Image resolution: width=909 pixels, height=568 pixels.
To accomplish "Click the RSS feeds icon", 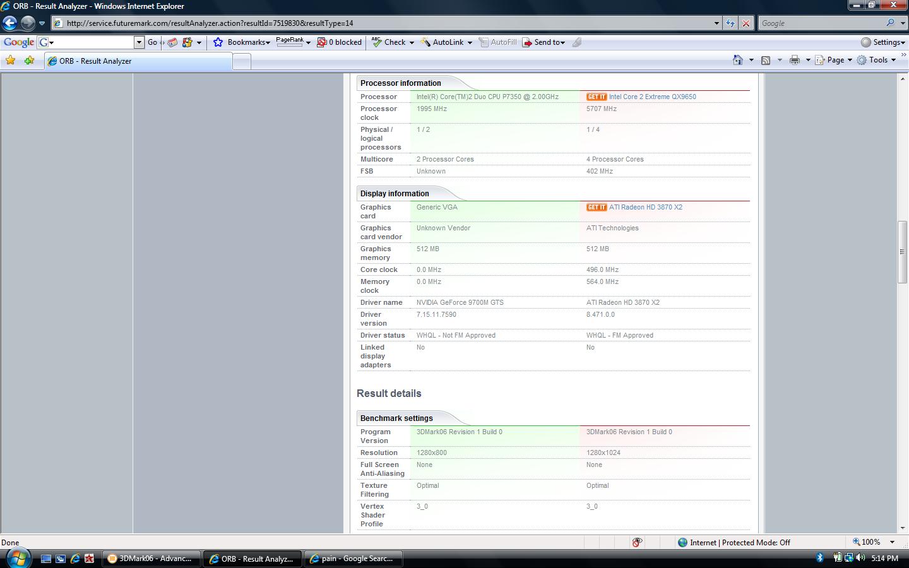I will tap(766, 60).
